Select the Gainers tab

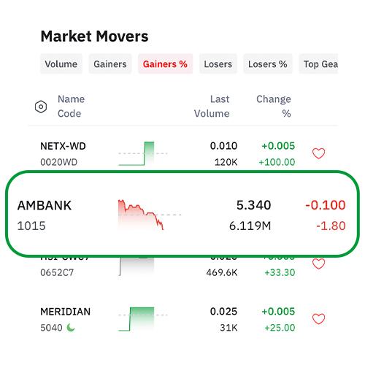[x=110, y=64]
